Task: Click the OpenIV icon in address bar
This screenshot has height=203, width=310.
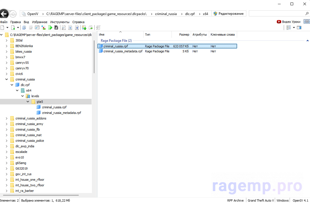Action: click(24, 14)
